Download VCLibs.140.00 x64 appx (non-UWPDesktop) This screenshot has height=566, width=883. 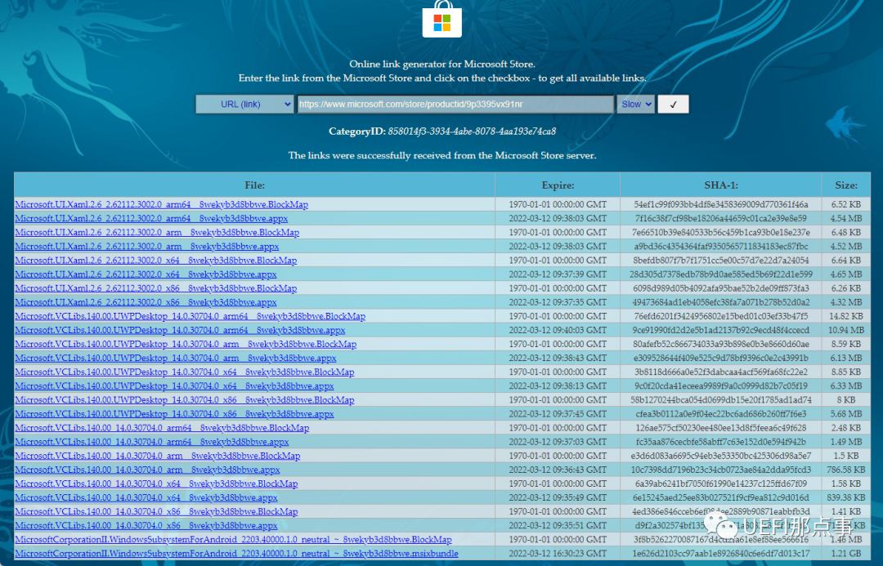146,498
